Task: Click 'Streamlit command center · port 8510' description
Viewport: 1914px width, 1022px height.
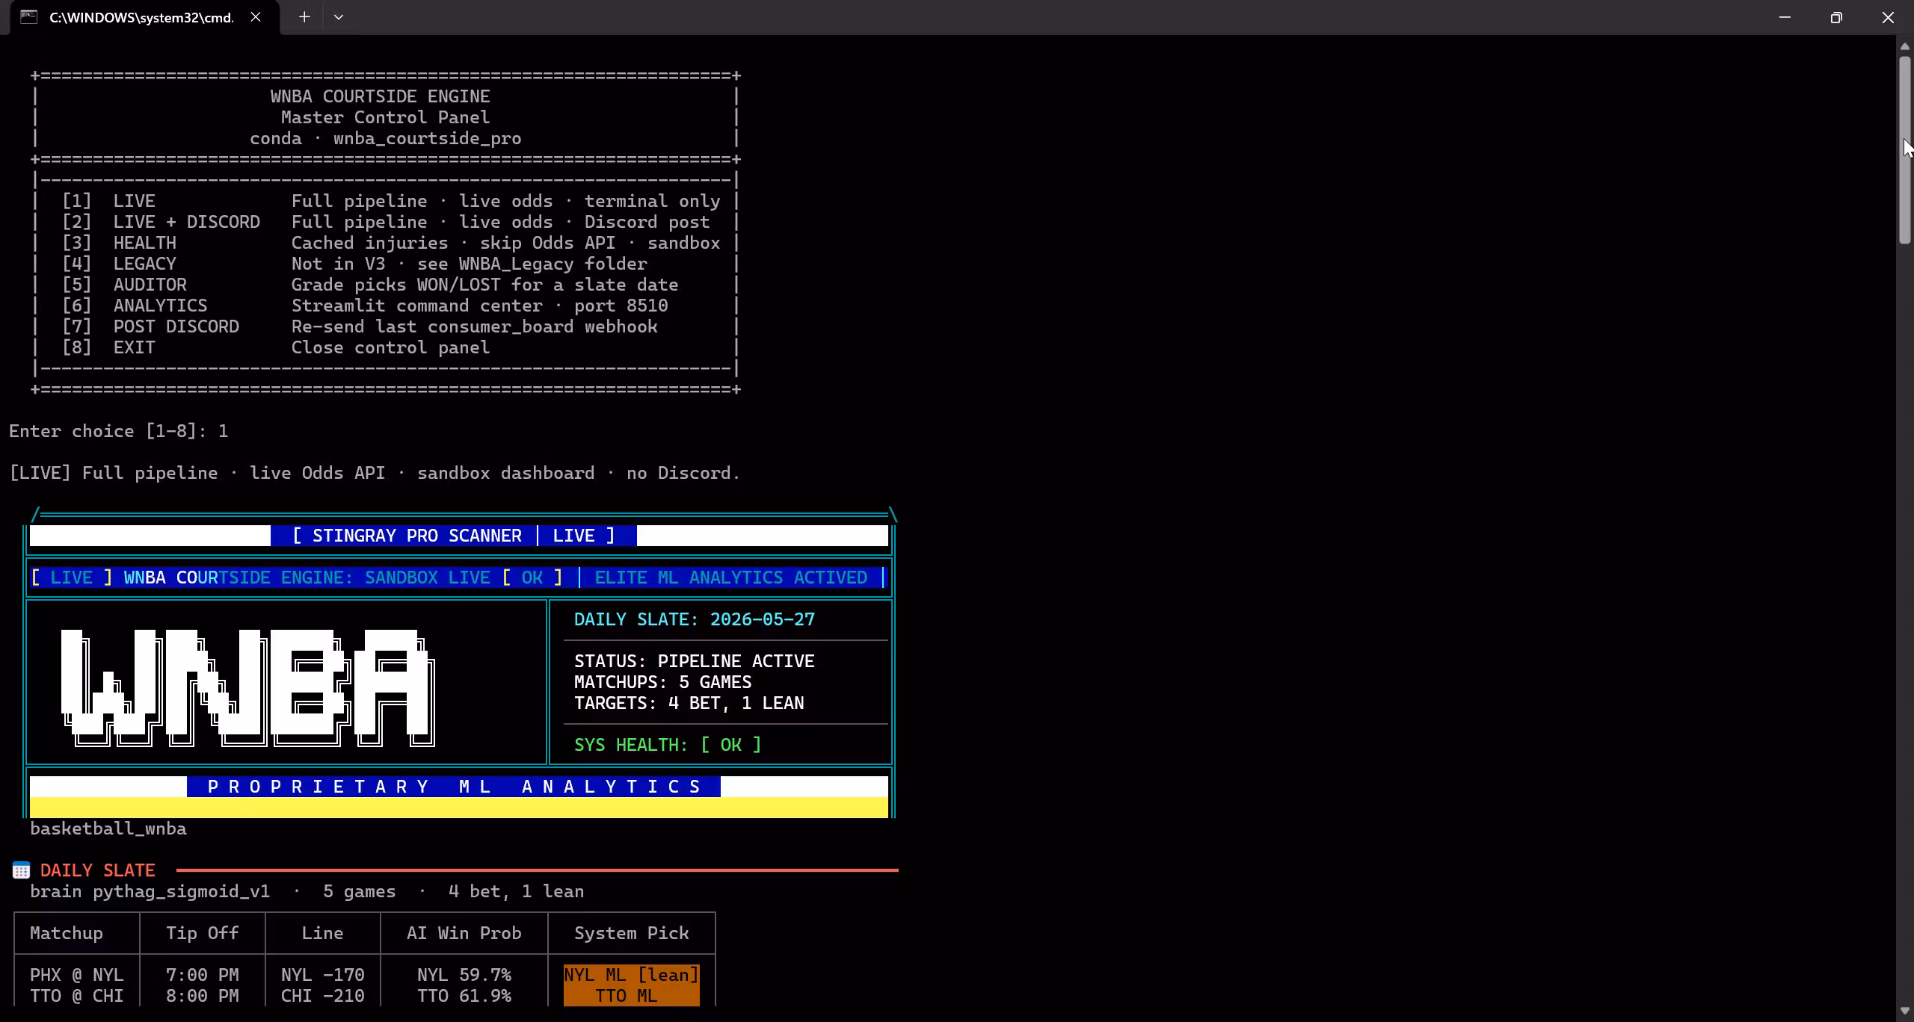Action: [480, 306]
